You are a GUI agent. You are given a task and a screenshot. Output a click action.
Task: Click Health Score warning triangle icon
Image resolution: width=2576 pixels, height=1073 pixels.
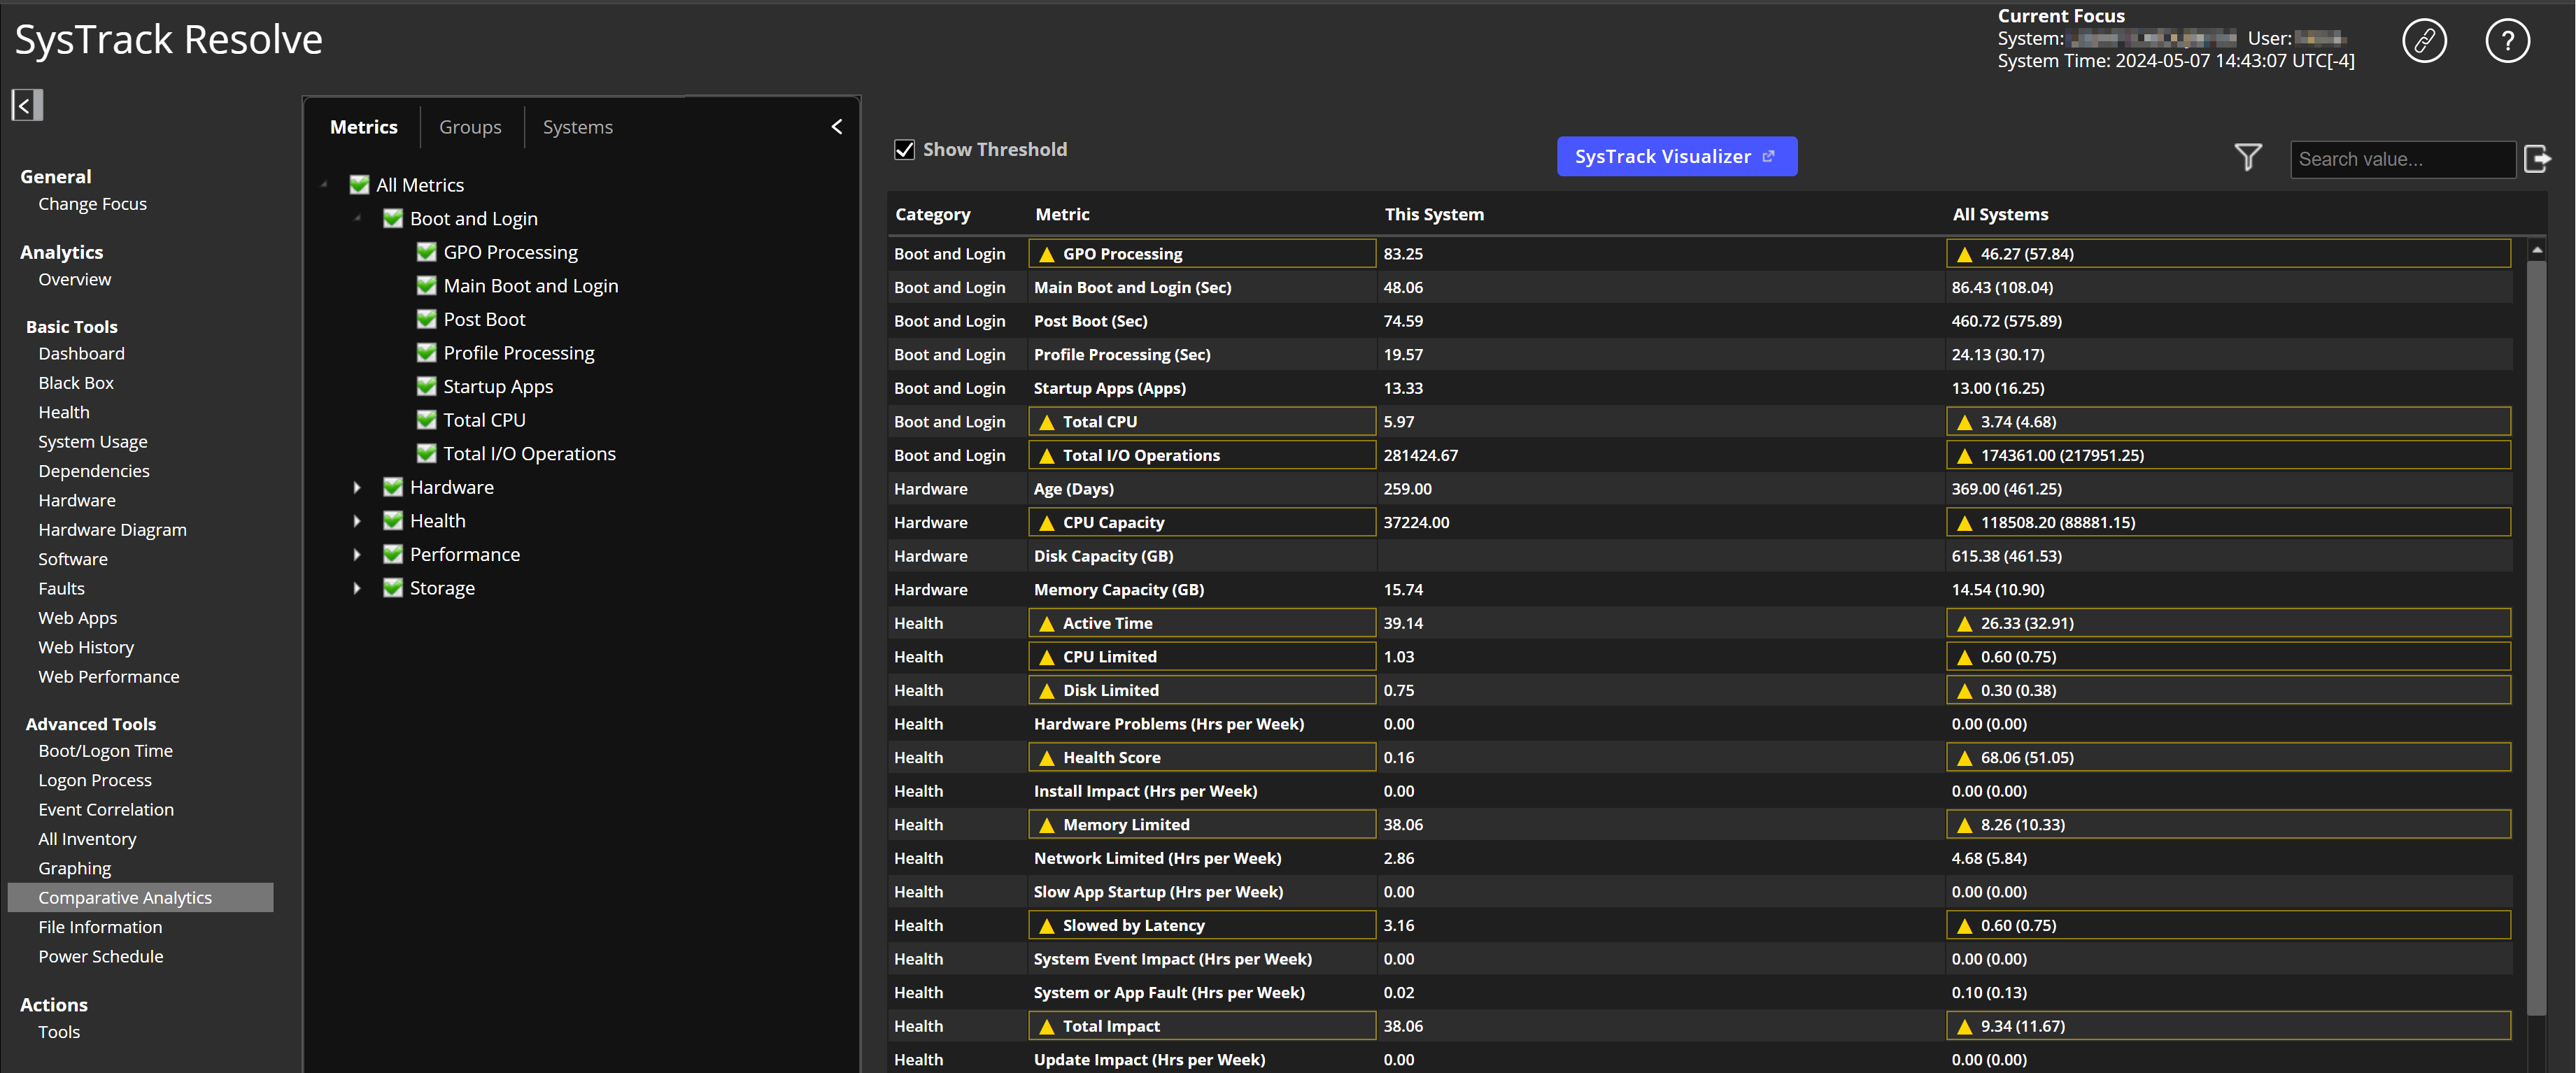click(x=1047, y=758)
